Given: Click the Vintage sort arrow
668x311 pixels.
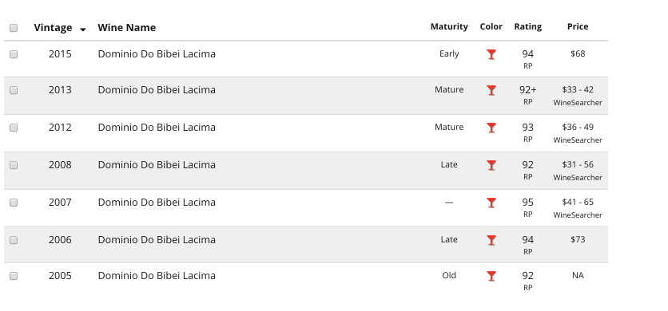Looking at the screenshot, I should click(83, 30).
